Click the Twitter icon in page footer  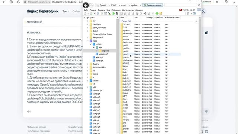click(207, 131)
